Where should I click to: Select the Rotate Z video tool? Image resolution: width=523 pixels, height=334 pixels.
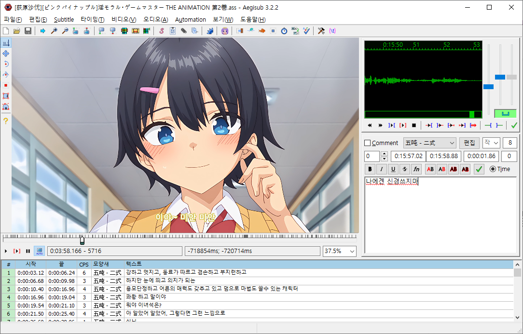coord(6,64)
